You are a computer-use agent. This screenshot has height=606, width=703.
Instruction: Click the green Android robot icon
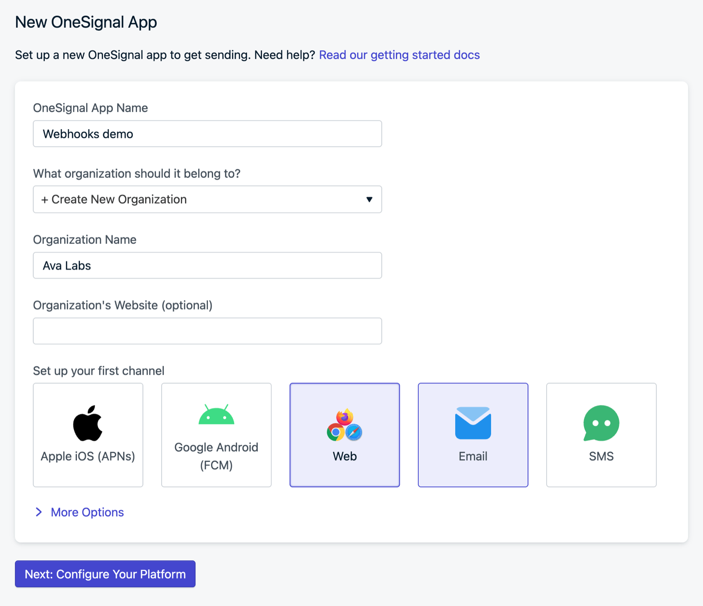pyautogui.click(x=216, y=414)
